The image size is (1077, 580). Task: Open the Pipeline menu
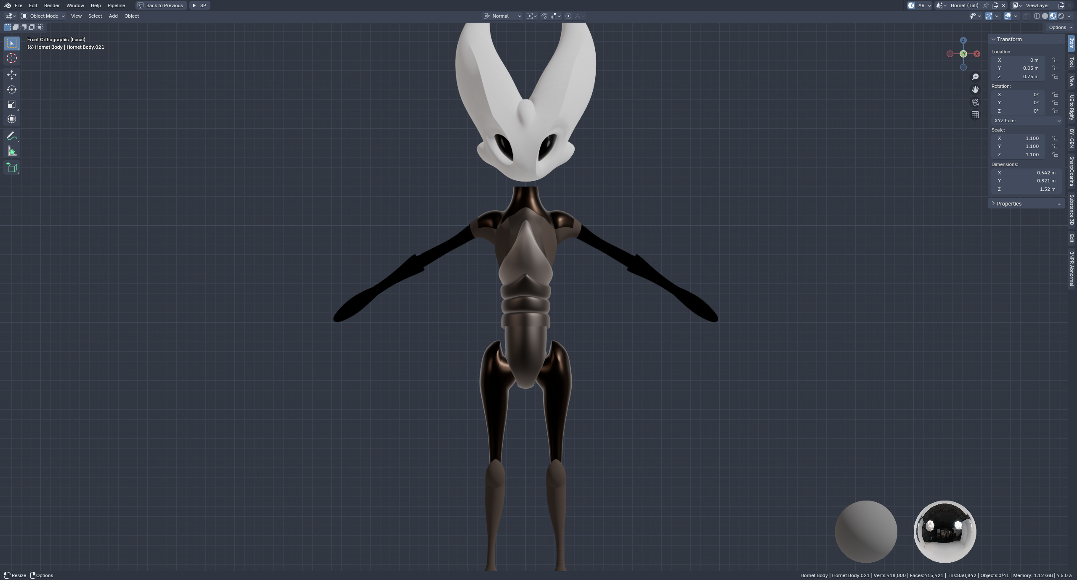tap(116, 5)
